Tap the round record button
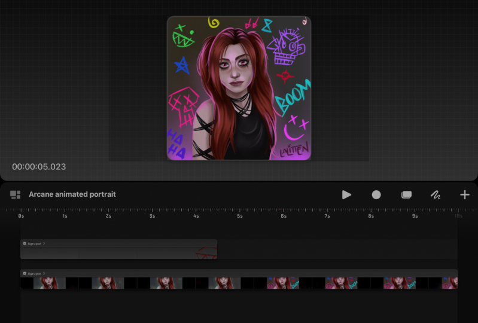The width and height of the screenshot is (478, 323). click(376, 195)
